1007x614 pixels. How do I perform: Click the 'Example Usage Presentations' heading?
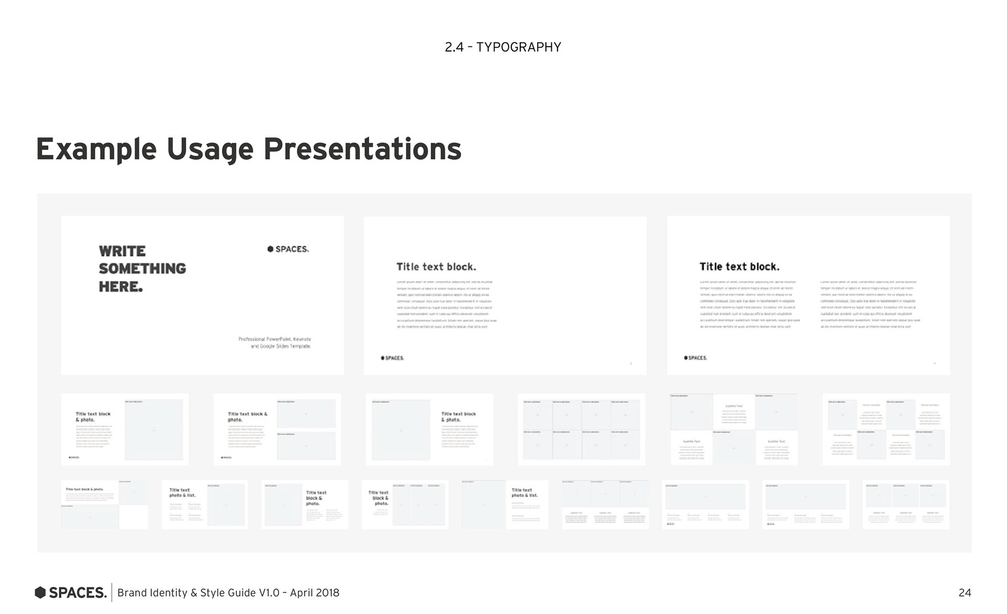(249, 149)
